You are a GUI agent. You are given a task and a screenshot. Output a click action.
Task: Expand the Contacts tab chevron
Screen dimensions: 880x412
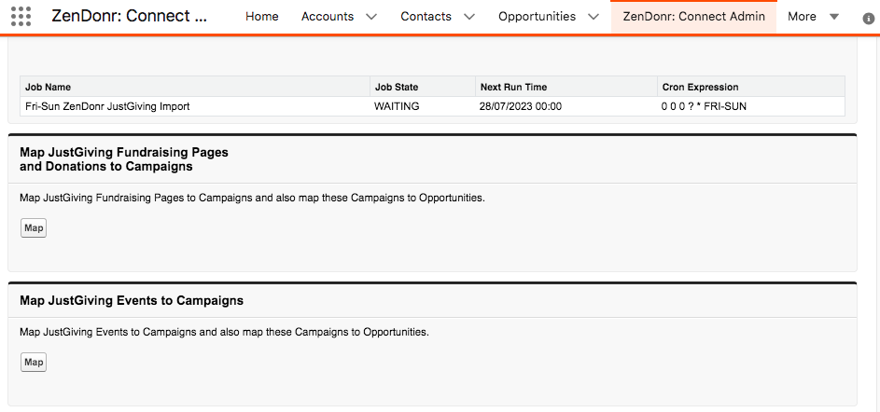click(x=469, y=17)
